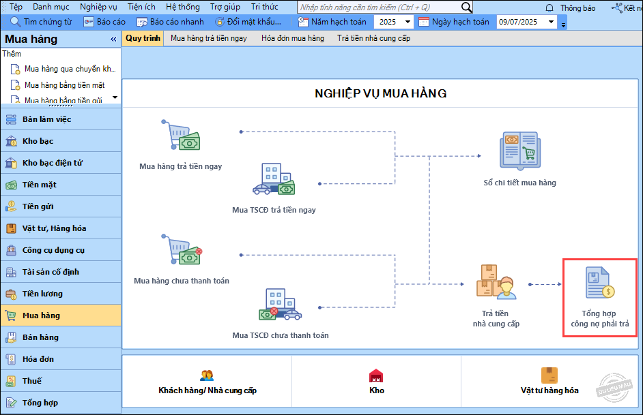Open Bán hàng module in sidebar

(61, 337)
